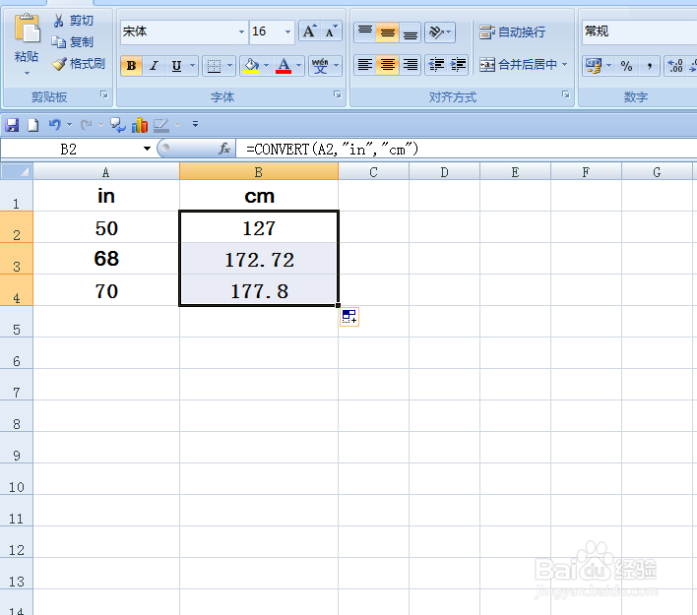This screenshot has width=697, height=615.
Task: Click the chart icon in quick access toolbar
Action: click(140, 125)
